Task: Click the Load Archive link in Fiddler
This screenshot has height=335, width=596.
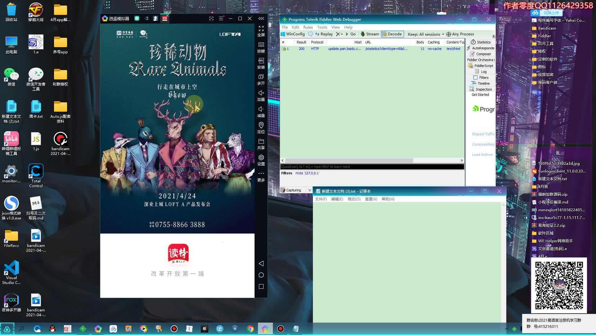Action: (x=482, y=154)
